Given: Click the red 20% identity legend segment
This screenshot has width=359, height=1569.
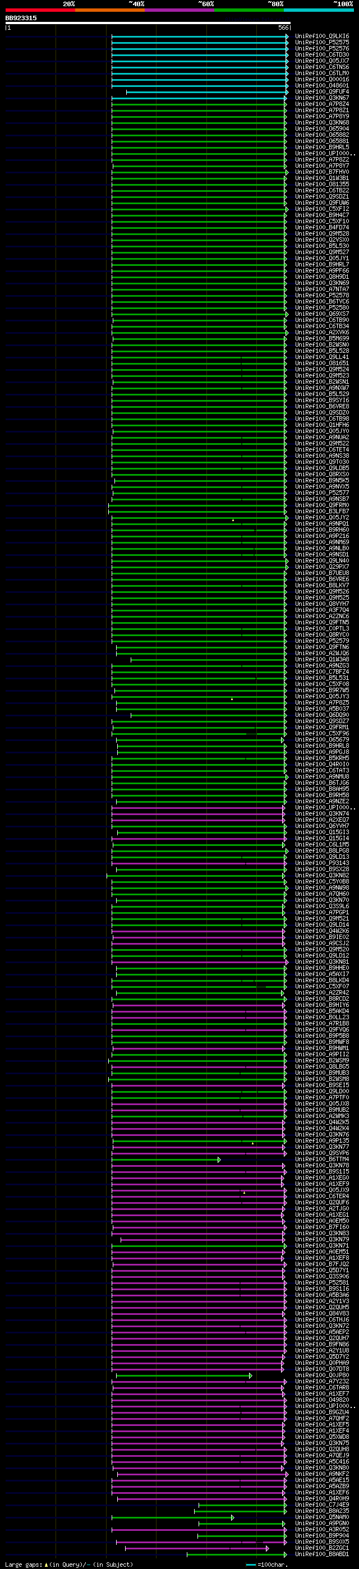Looking at the screenshot, I should pos(40,10).
